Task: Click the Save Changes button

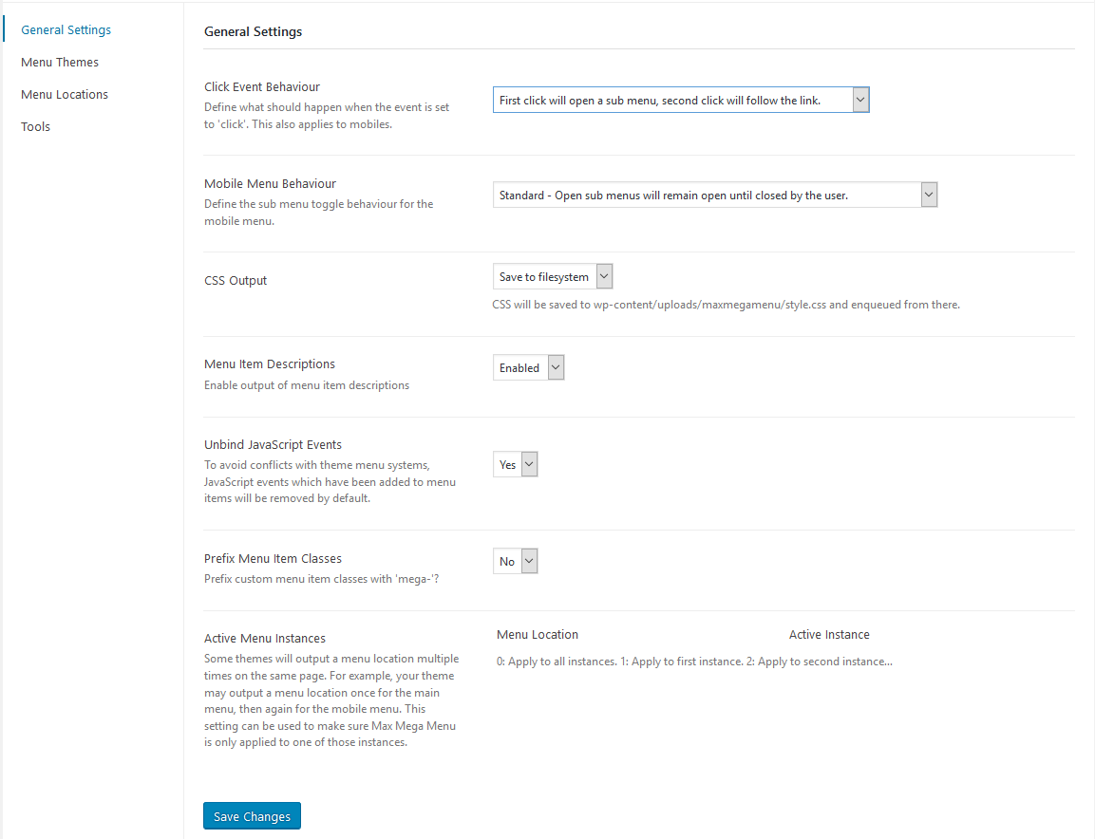Action: click(252, 816)
